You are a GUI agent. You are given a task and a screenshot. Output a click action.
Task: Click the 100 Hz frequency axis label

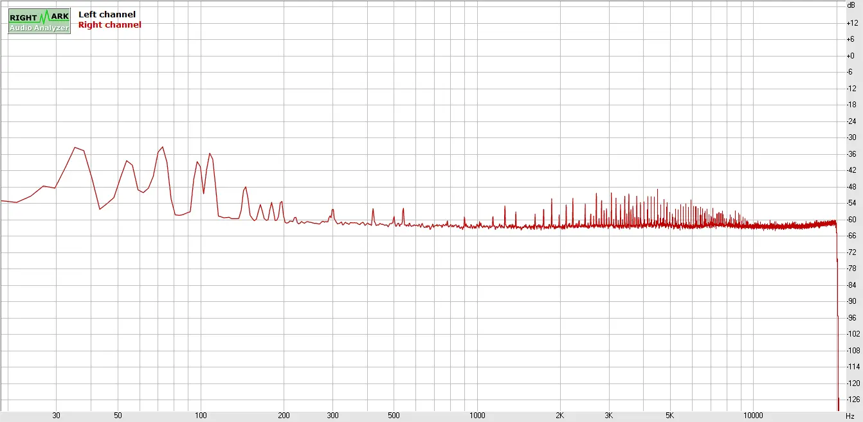point(201,416)
